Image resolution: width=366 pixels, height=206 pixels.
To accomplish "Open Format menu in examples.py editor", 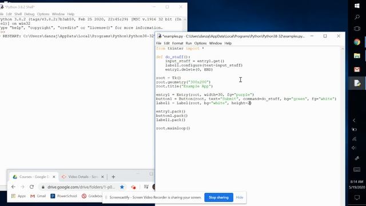I will 178,43.
